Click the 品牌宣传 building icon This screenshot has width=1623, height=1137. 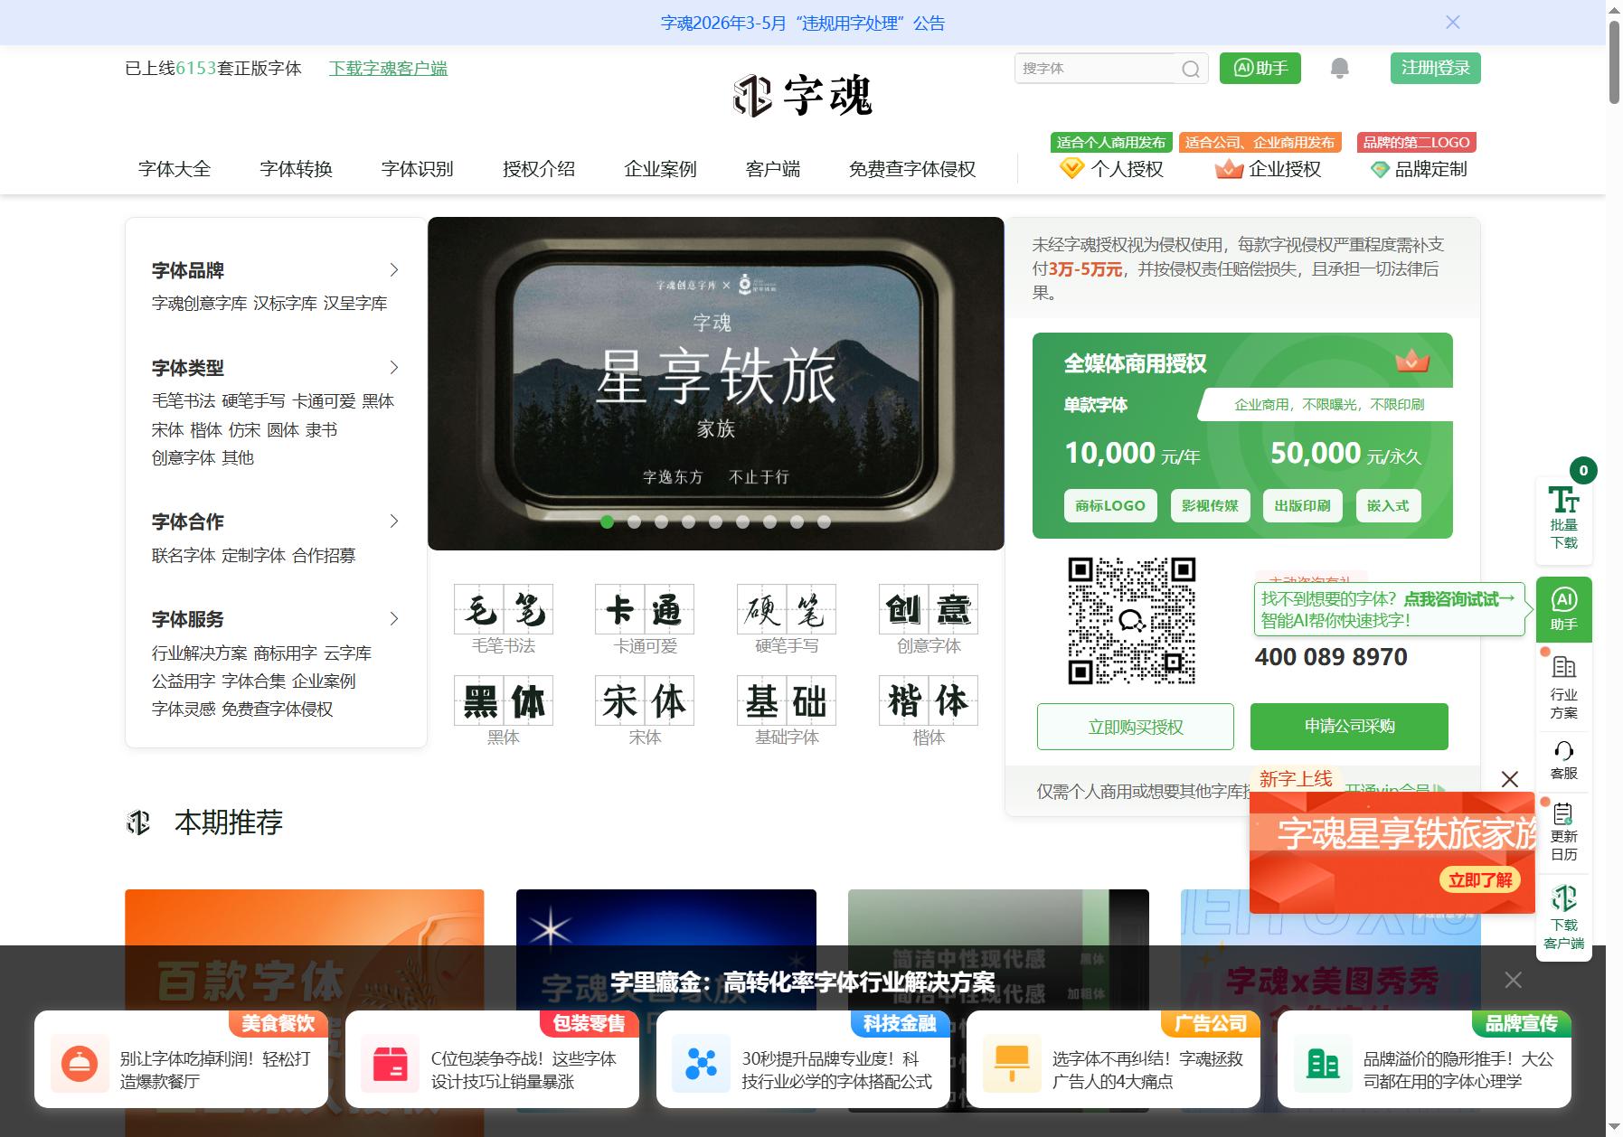click(x=1323, y=1064)
